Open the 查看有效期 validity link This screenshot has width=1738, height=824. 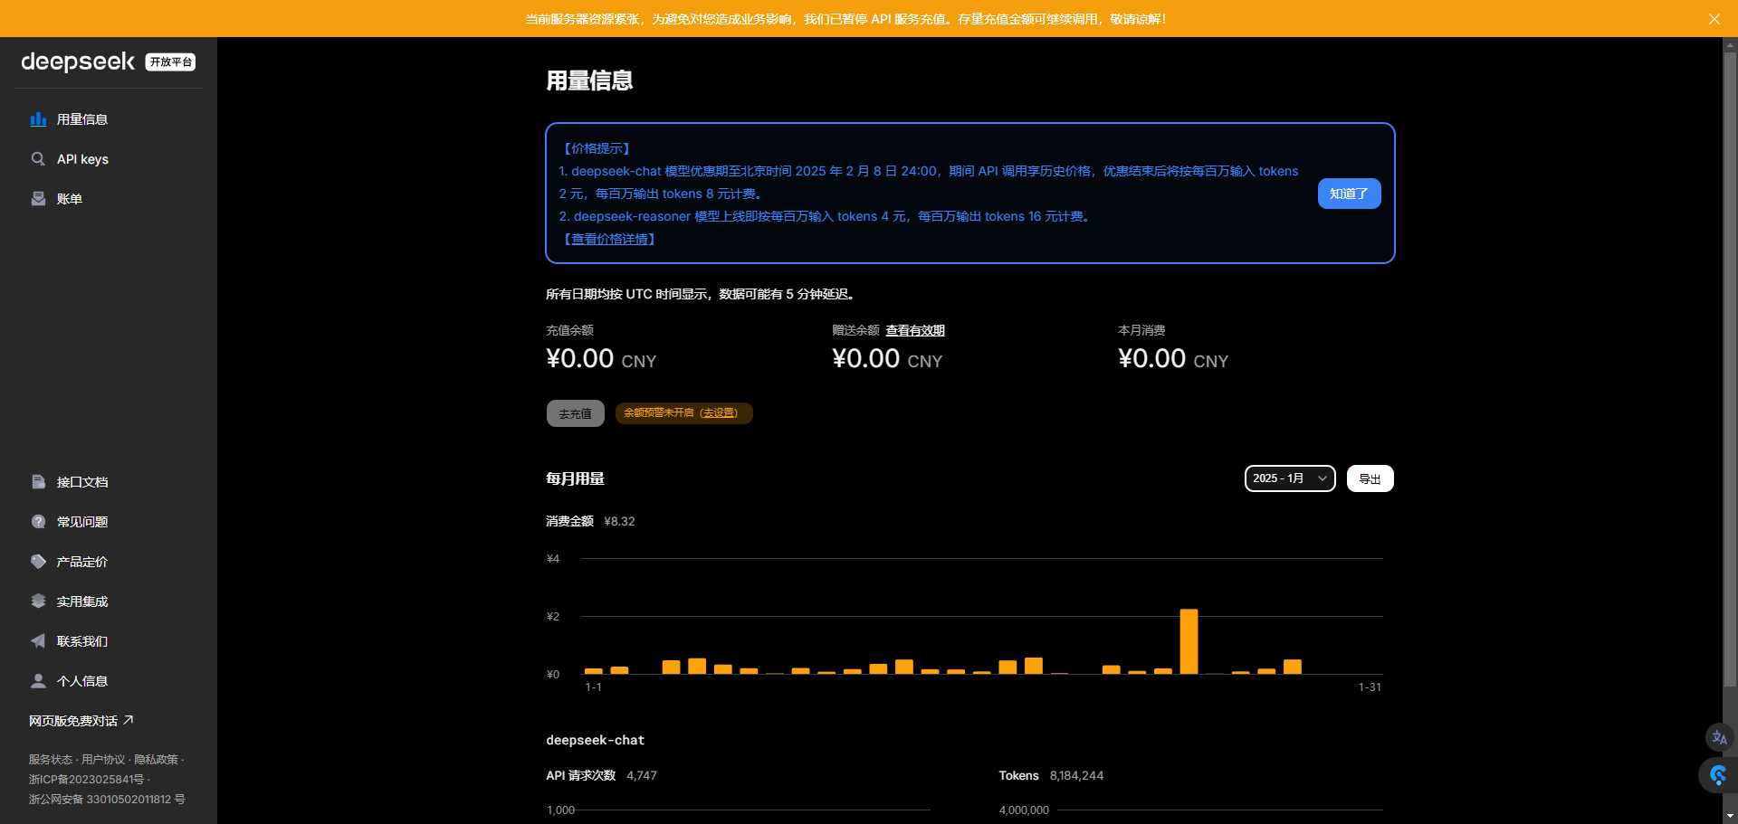pos(914,330)
